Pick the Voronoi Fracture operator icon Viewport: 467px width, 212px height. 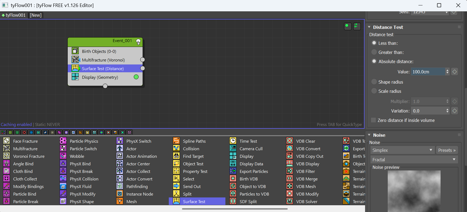click(x=6, y=156)
